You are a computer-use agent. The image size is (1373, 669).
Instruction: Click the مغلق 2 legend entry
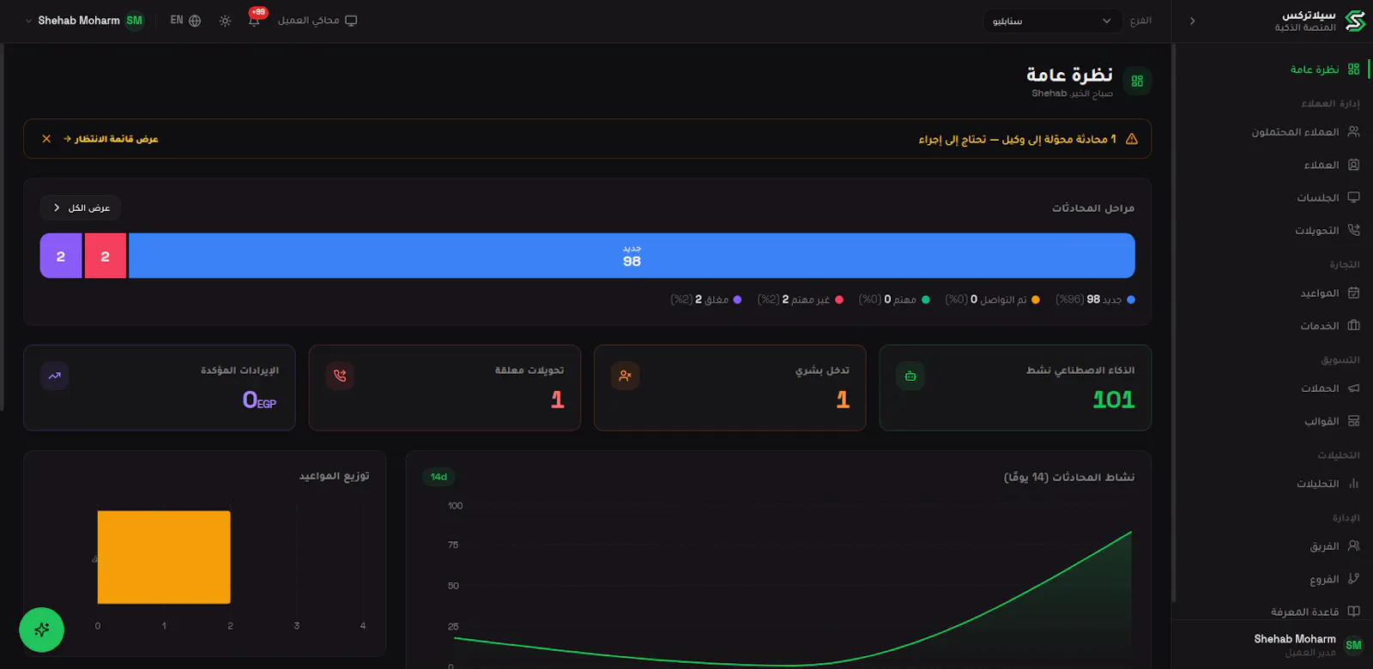(x=706, y=299)
